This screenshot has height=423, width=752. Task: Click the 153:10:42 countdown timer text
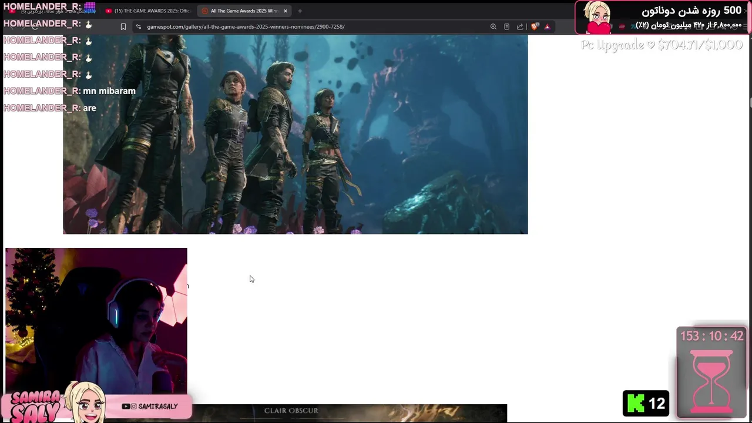click(x=712, y=336)
